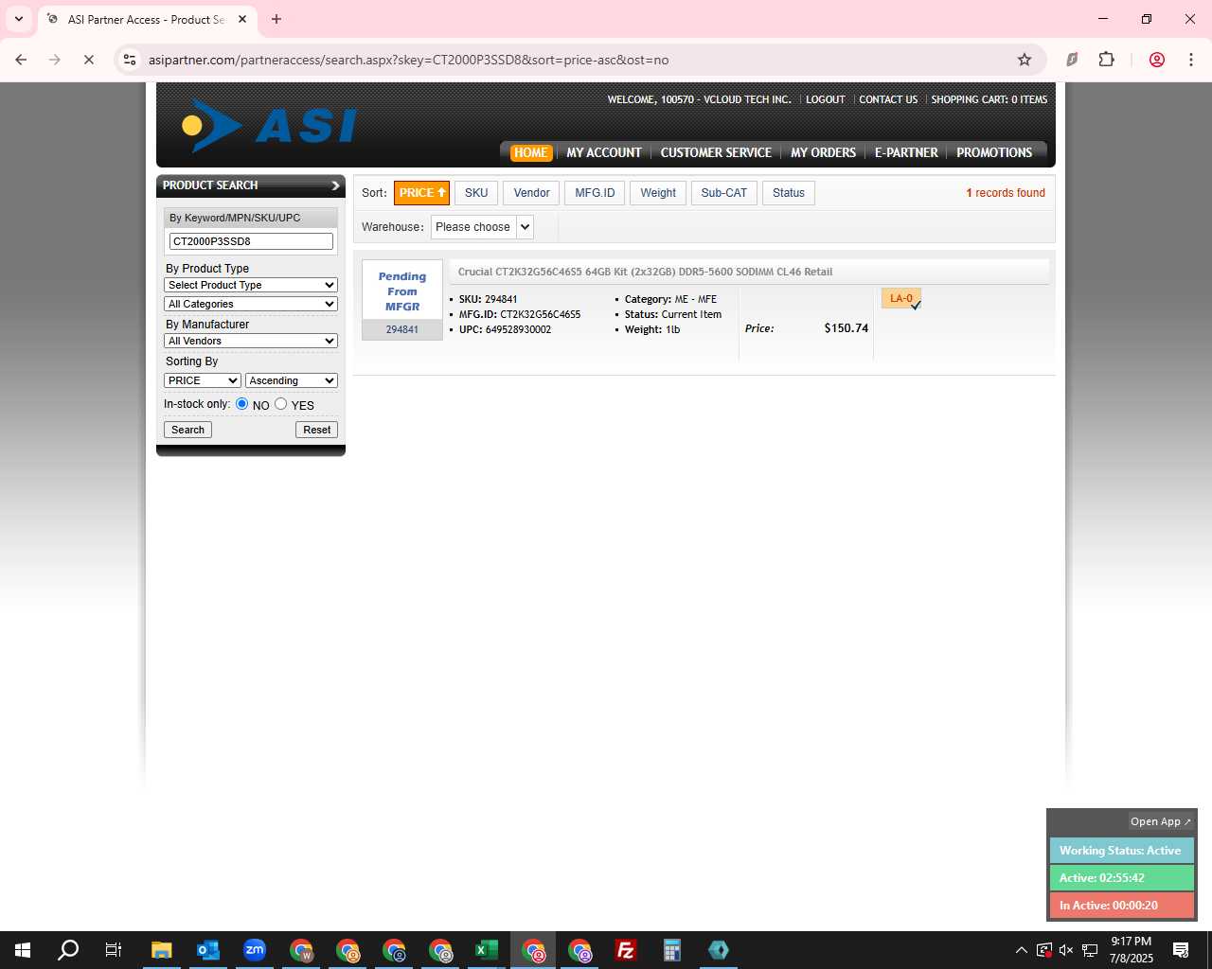Sort results by SKU
This screenshot has height=969, width=1212.
[x=476, y=193]
